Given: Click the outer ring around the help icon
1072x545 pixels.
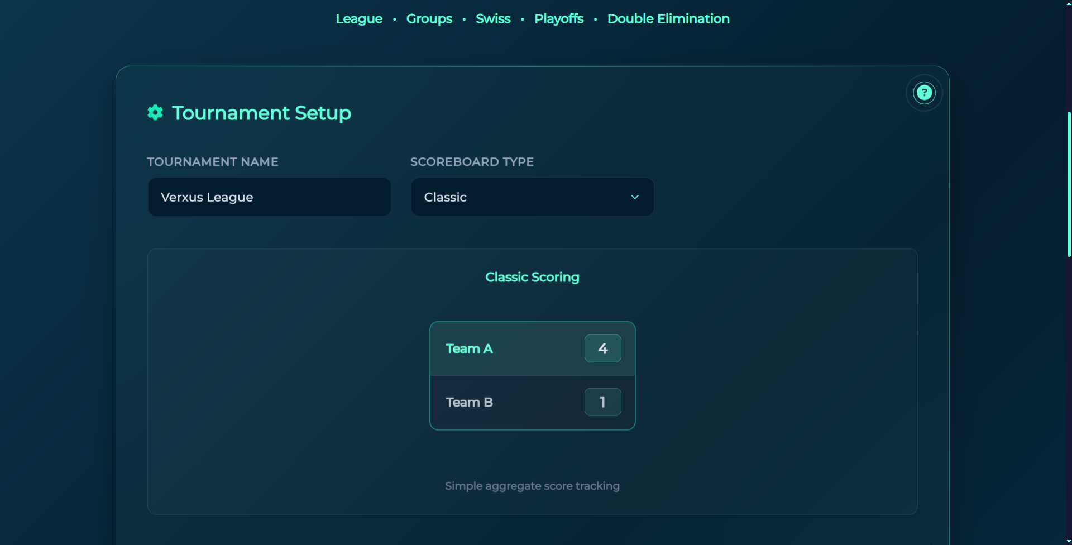Looking at the screenshot, I should [923, 78].
